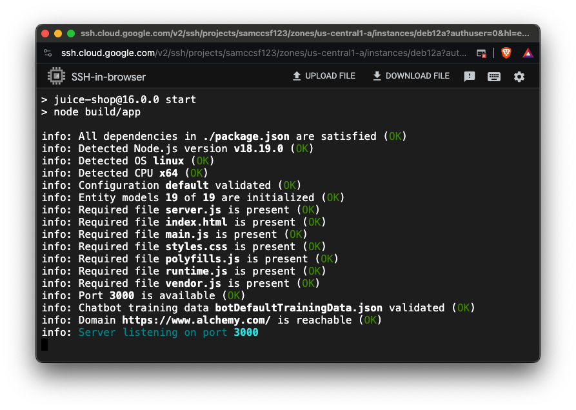This screenshot has height=410, width=576.
Task: Click the 'SSH-in-browser' title text
Action: click(109, 77)
